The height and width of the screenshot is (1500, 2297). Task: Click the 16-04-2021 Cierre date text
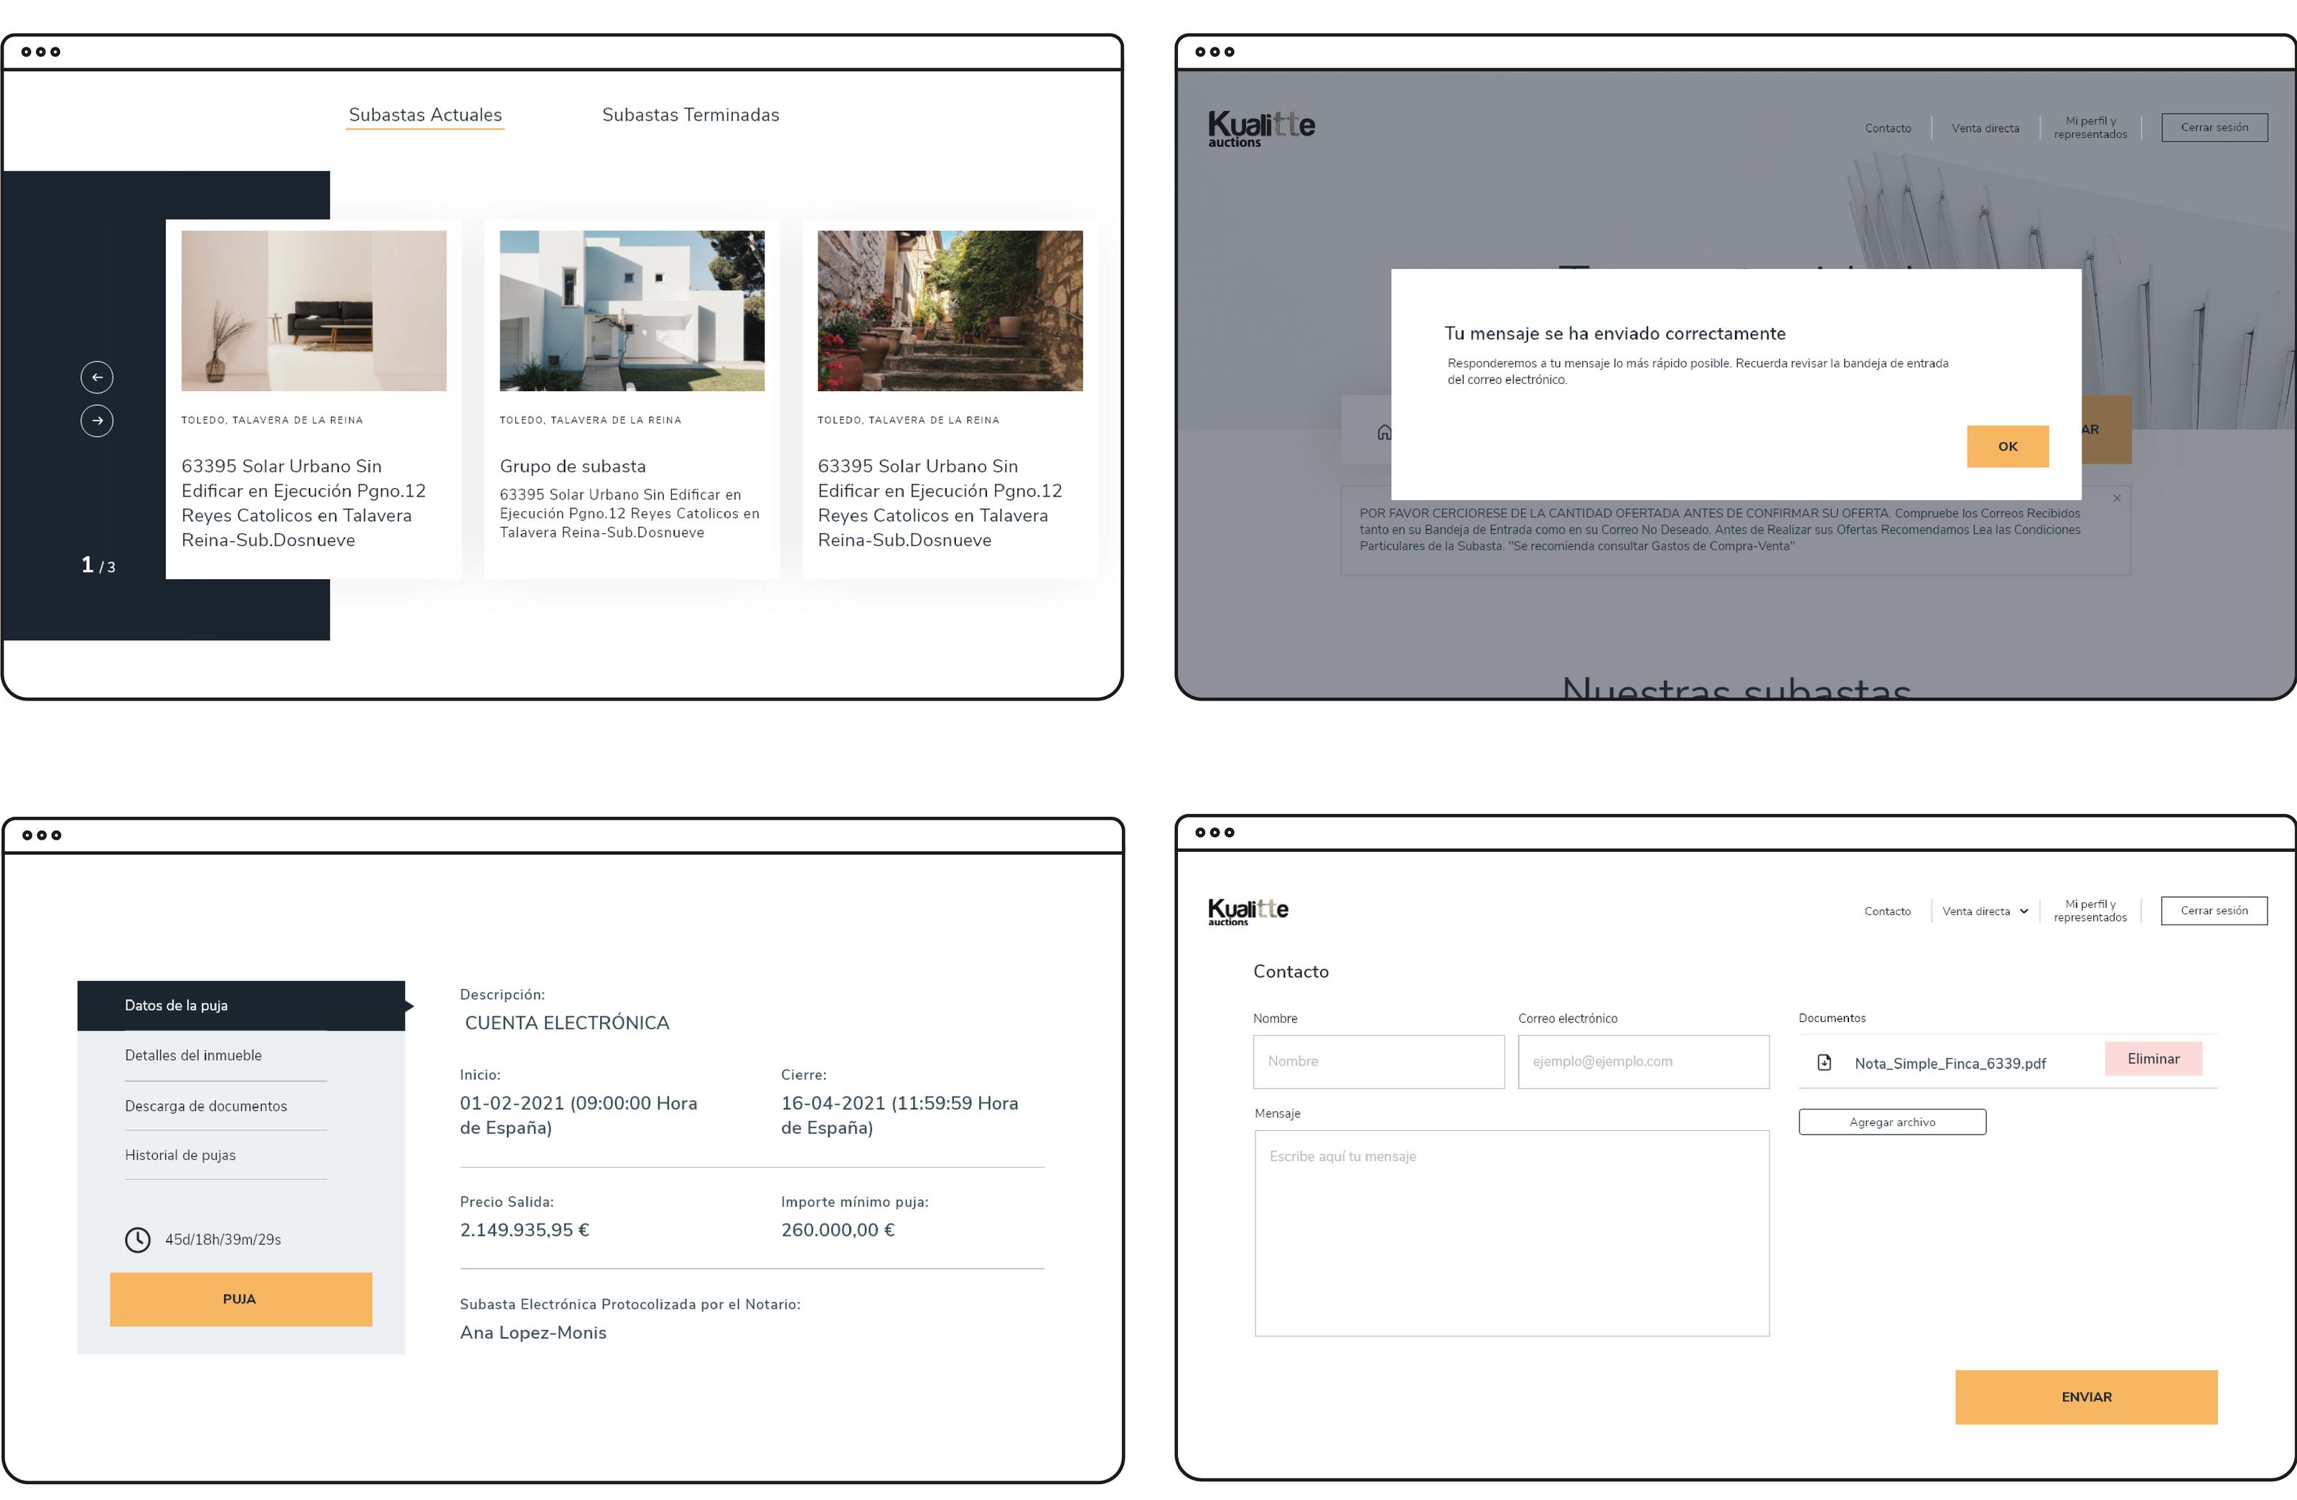coord(899,1116)
